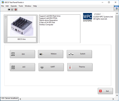
Task: Click the UART serial connector icon
Action: (42, 68)
